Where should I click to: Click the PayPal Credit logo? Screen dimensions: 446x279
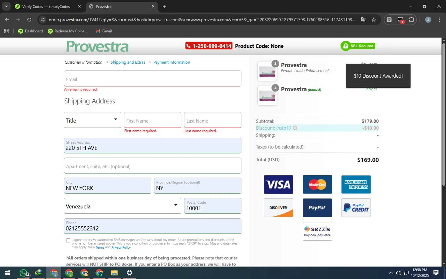coord(356,208)
